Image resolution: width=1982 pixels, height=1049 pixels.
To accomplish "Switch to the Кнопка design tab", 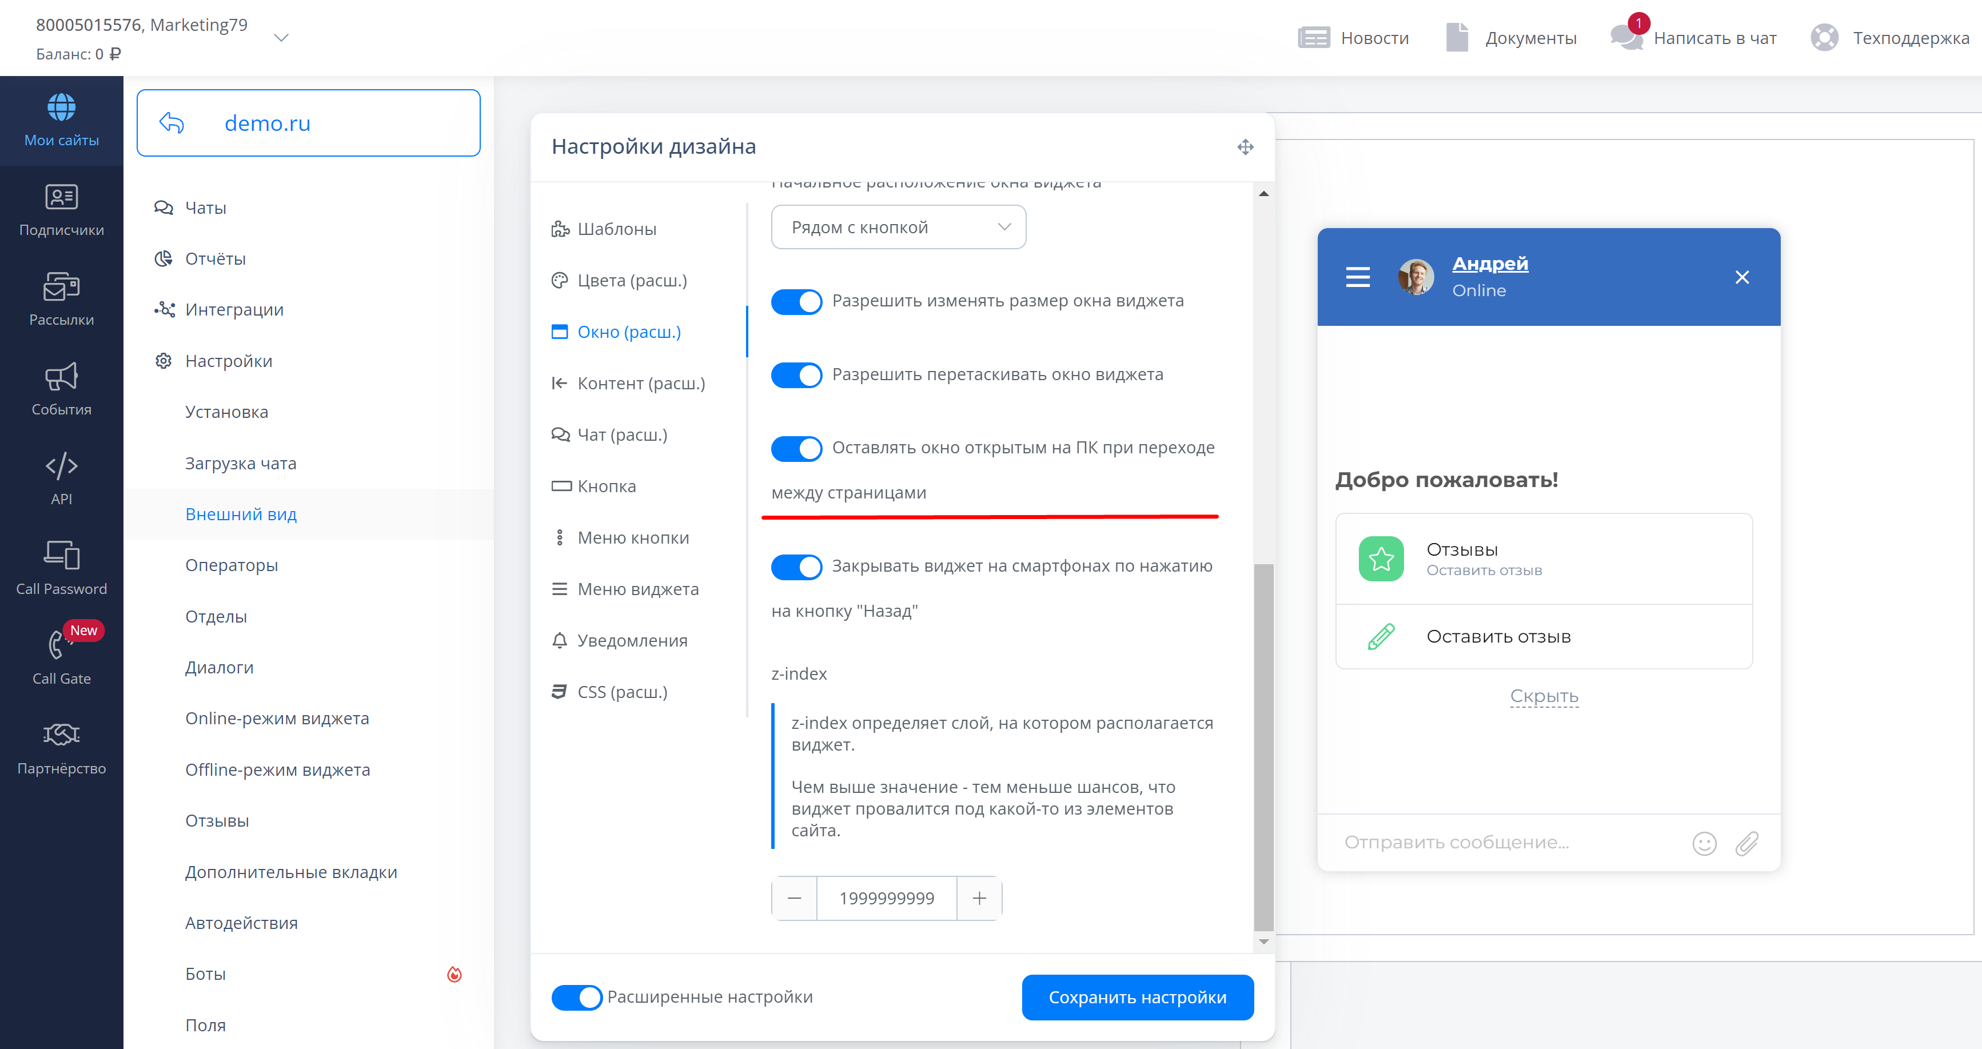I will (607, 486).
